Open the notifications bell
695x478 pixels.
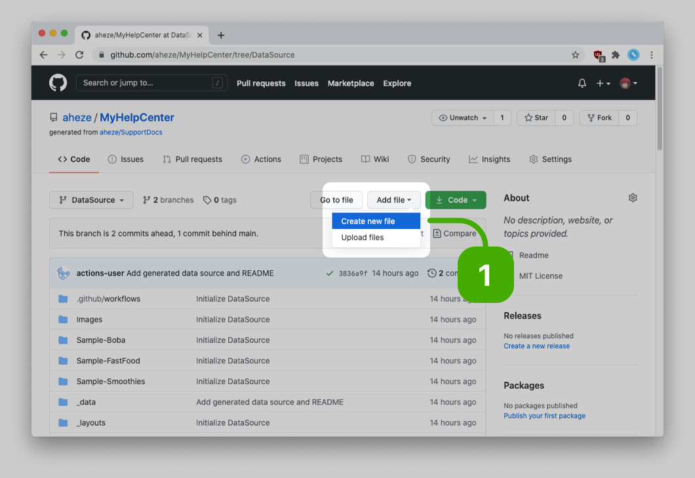(x=582, y=83)
